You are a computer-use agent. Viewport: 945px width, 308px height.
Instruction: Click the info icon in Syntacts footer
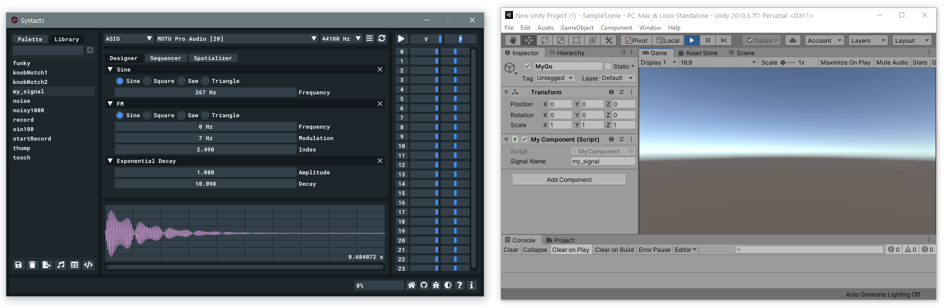point(472,285)
